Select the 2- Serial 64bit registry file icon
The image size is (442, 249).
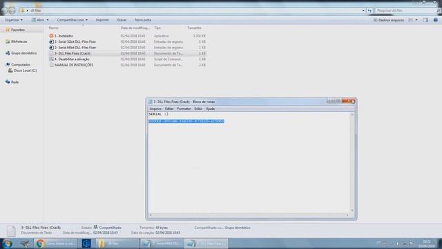(51, 48)
